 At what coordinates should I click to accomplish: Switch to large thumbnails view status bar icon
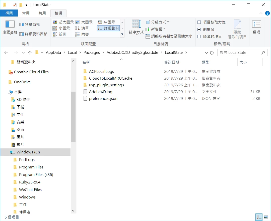point(266,217)
